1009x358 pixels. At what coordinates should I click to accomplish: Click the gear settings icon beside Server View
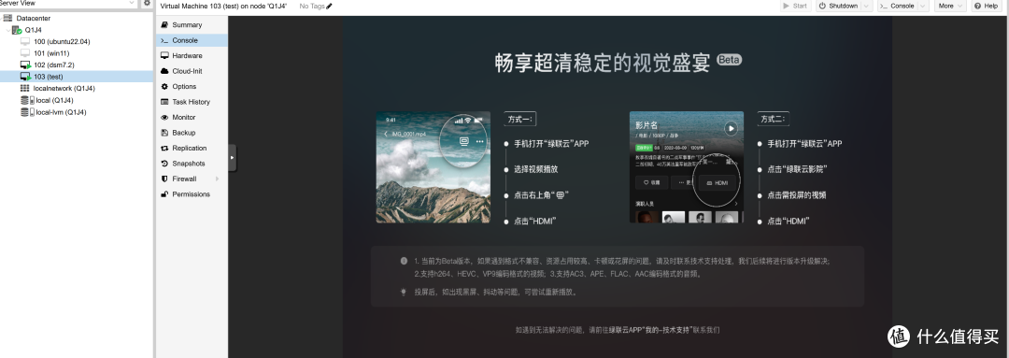point(147,3)
